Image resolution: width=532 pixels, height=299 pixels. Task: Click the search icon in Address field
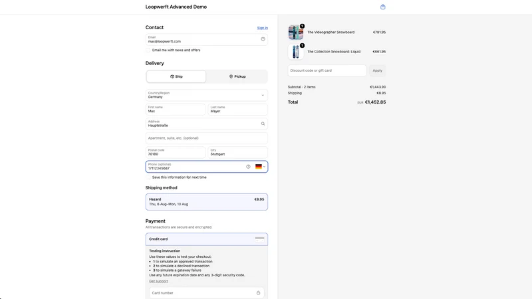point(263,124)
